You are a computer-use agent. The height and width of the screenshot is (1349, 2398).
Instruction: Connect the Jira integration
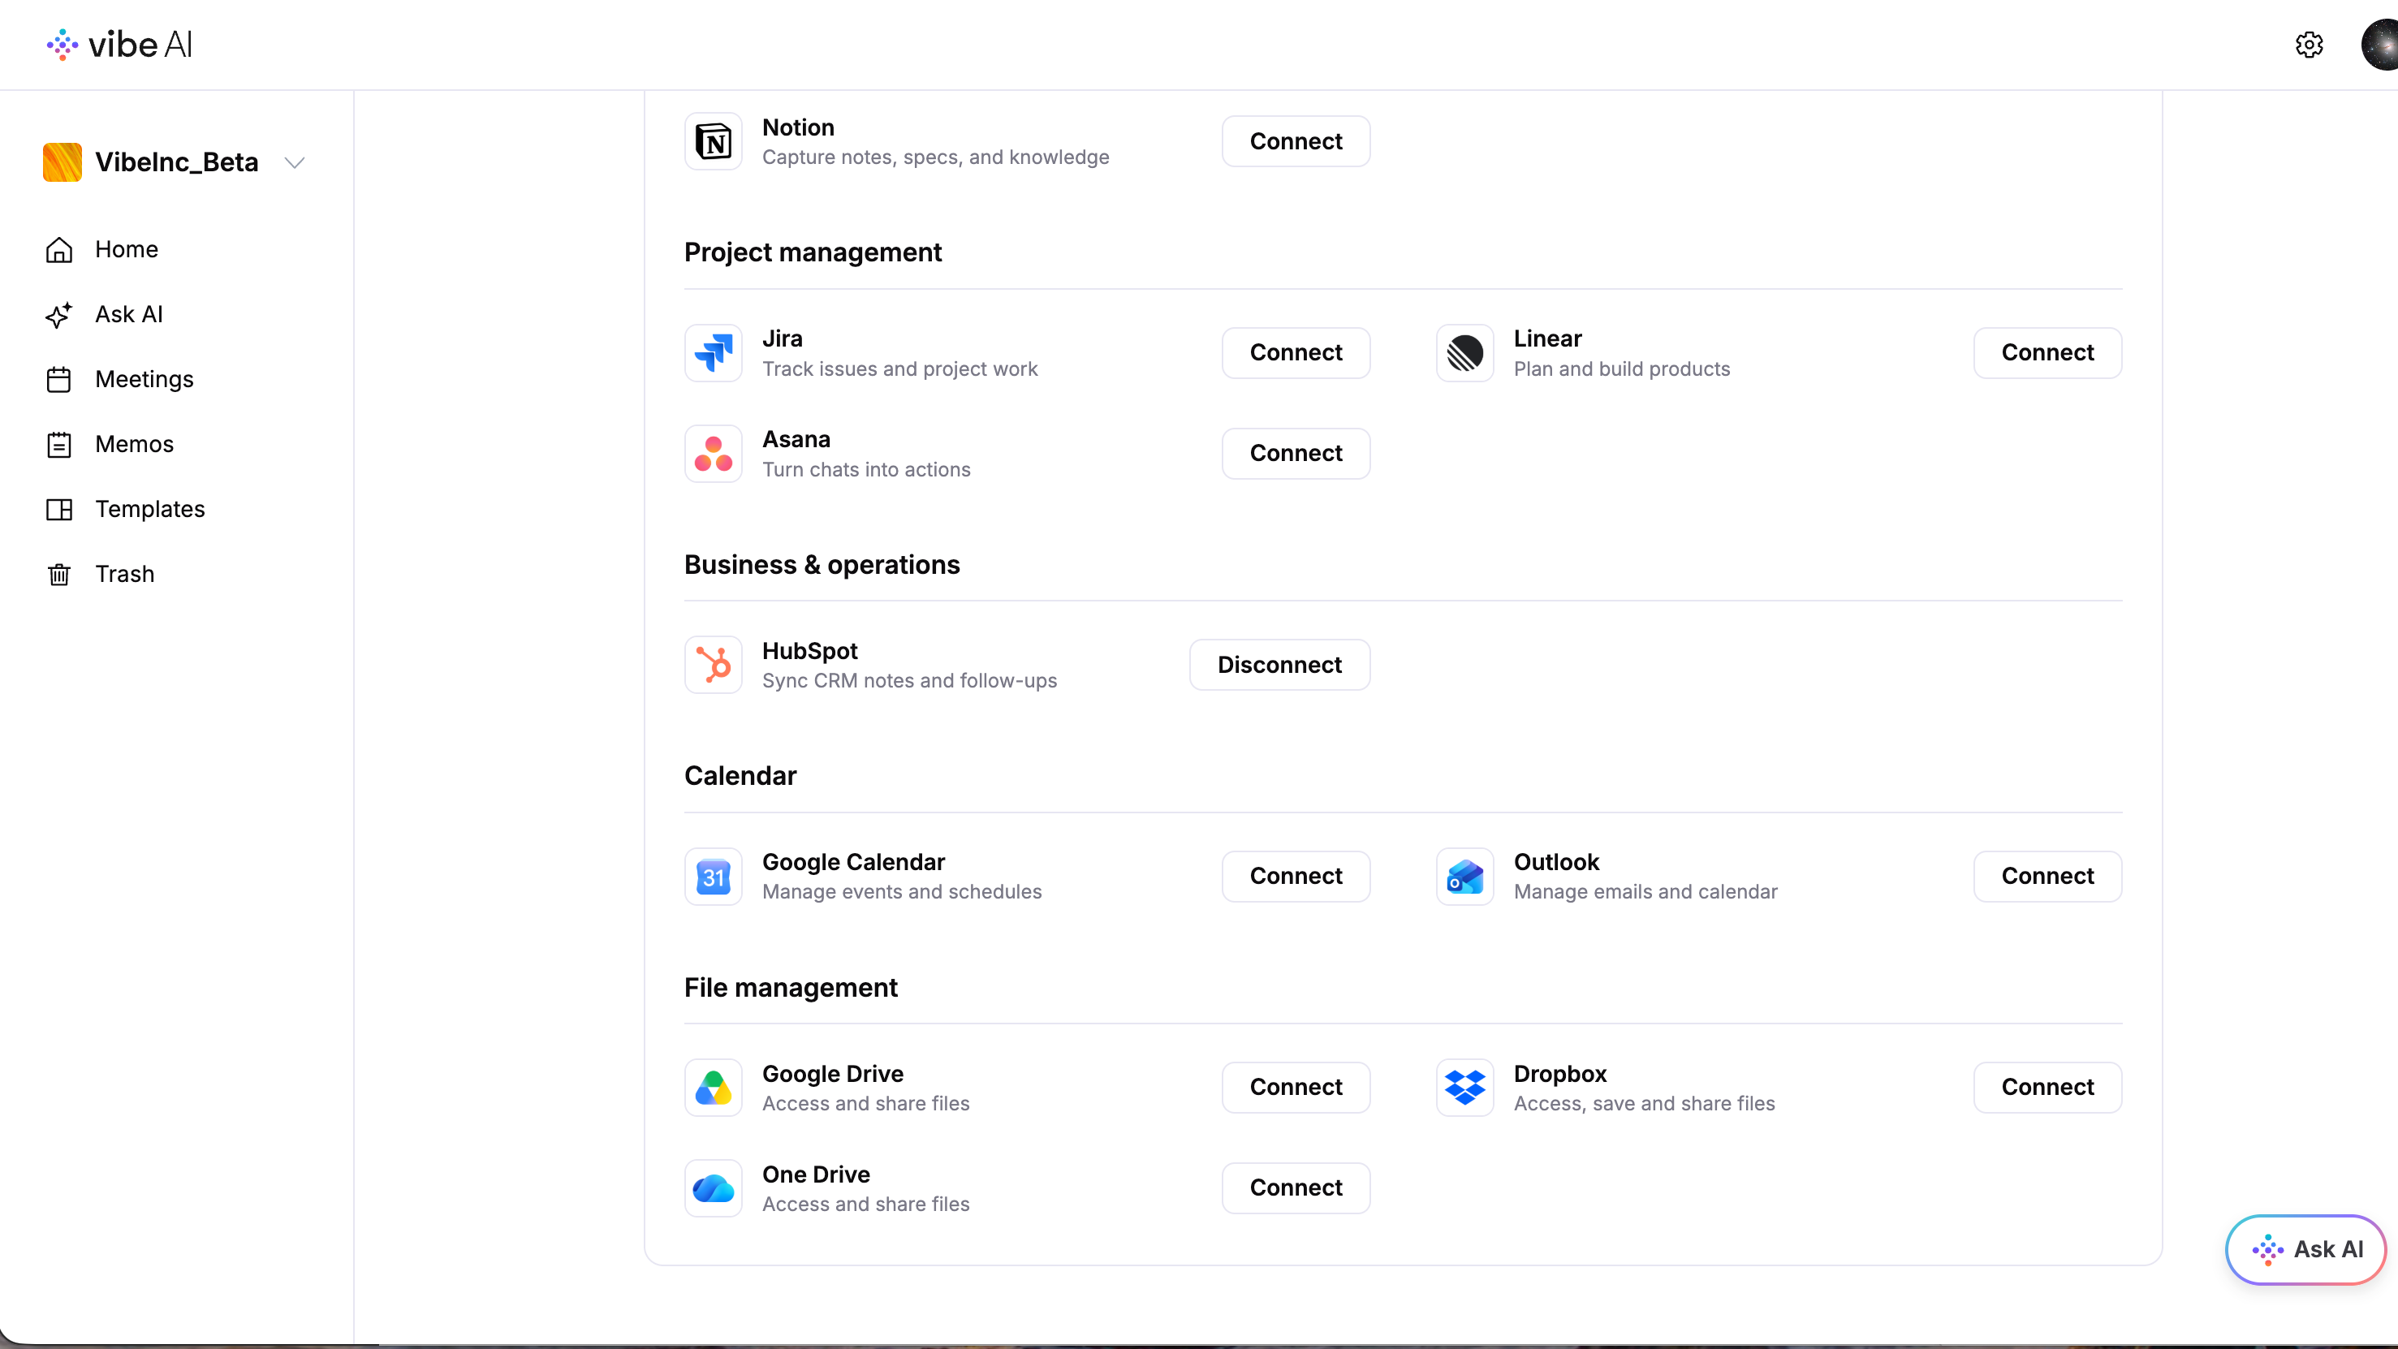click(1296, 353)
